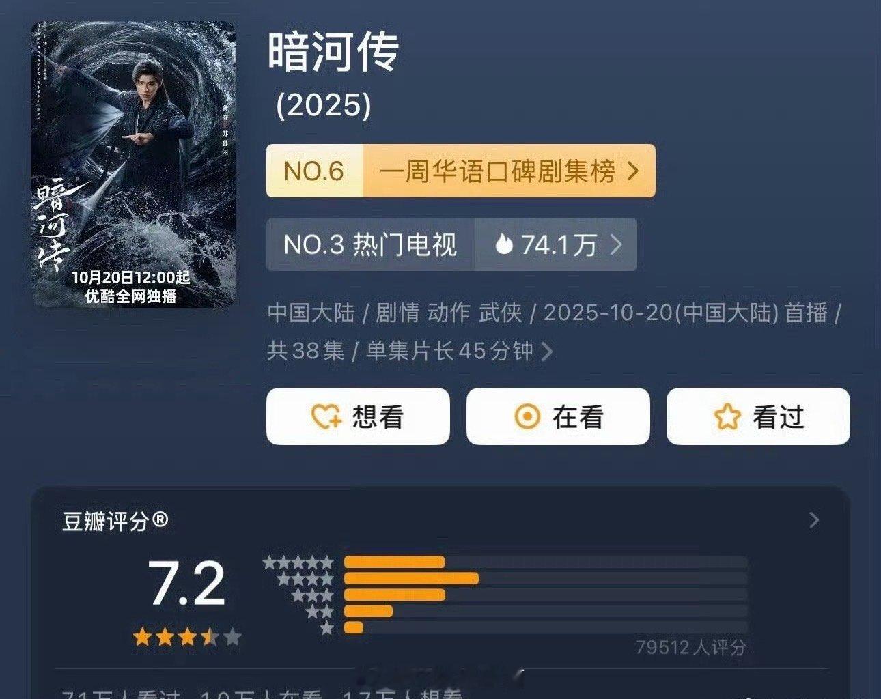Click the flame icon beside 74.1万

[x=504, y=244]
